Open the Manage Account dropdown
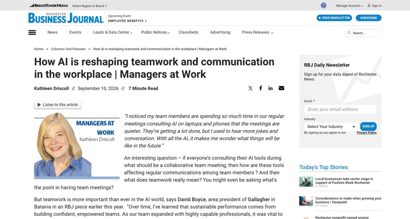Image resolution: width=410 pixels, height=219 pixels. [349, 6]
